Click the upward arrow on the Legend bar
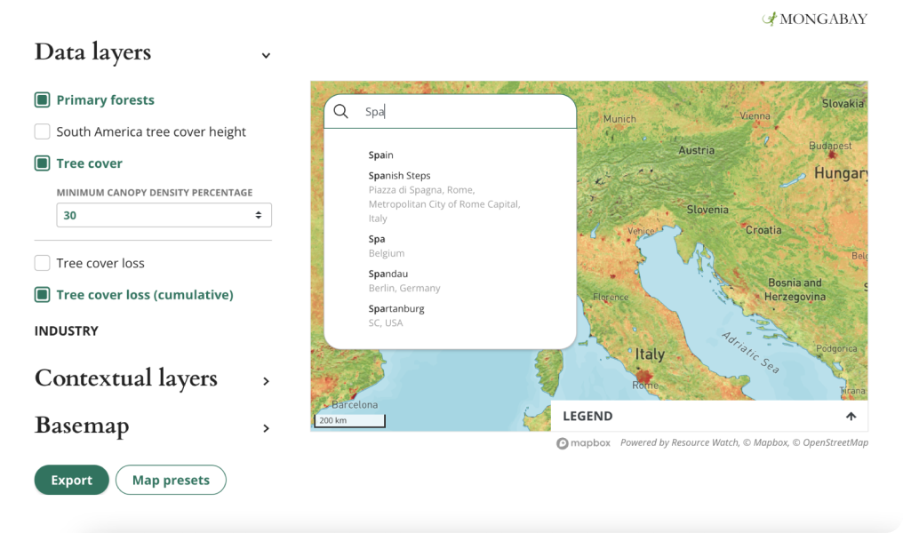The height and width of the screenshot is (533, 903). click(850, 415)
